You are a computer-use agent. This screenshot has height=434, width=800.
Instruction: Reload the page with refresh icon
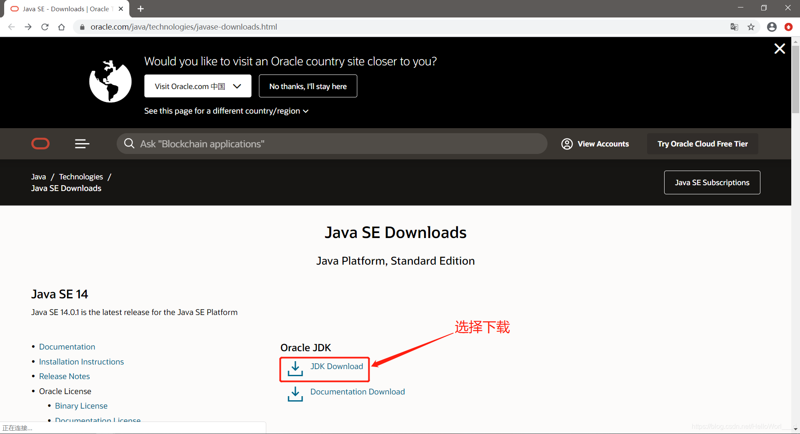[45, 27]
